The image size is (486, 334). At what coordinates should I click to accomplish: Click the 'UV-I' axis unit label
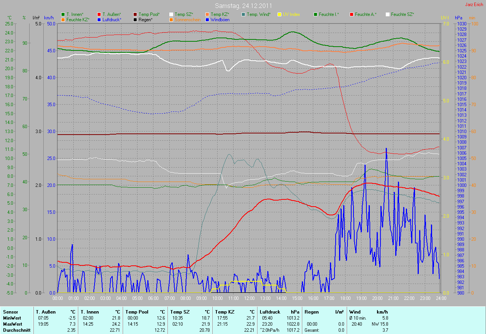[x=445, y=18]
